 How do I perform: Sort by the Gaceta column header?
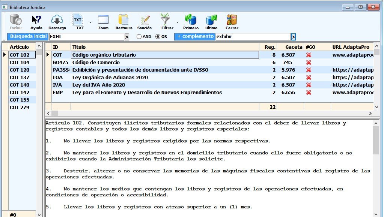[294, 47]
